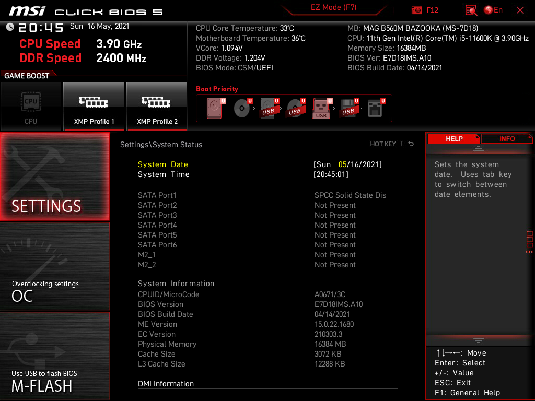Select the USB floppy boot device icon
Screen dimensions: 535x401
[350, 108]
